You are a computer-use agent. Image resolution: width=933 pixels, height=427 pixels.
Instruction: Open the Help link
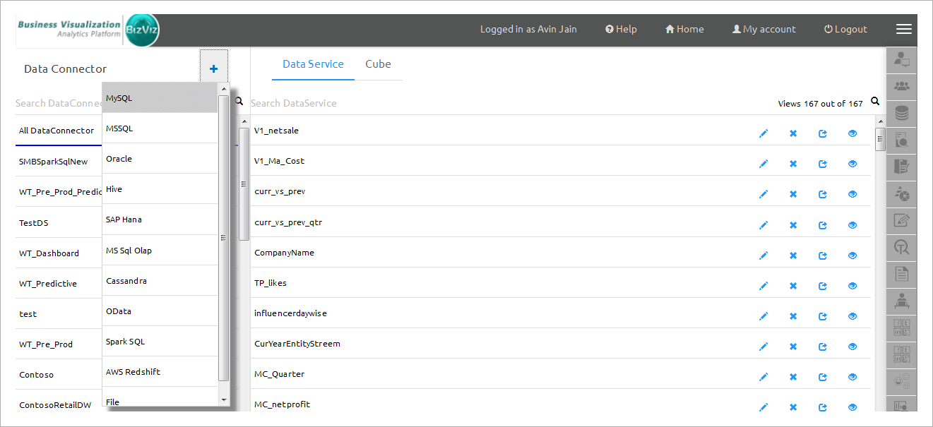tap(622, 29)
